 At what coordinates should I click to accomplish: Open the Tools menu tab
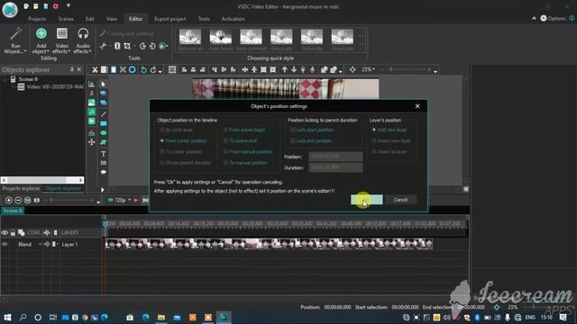[204, 19]
